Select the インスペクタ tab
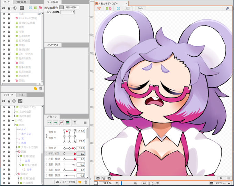 [53, 45]
